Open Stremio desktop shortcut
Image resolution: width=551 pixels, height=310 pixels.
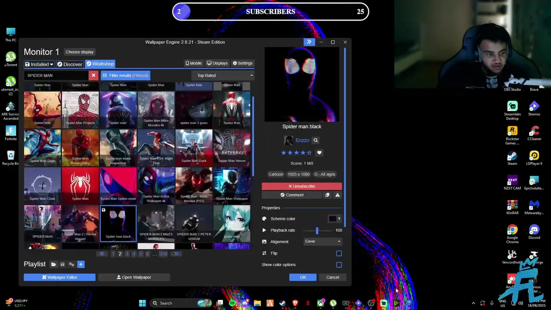coord(534,108)
